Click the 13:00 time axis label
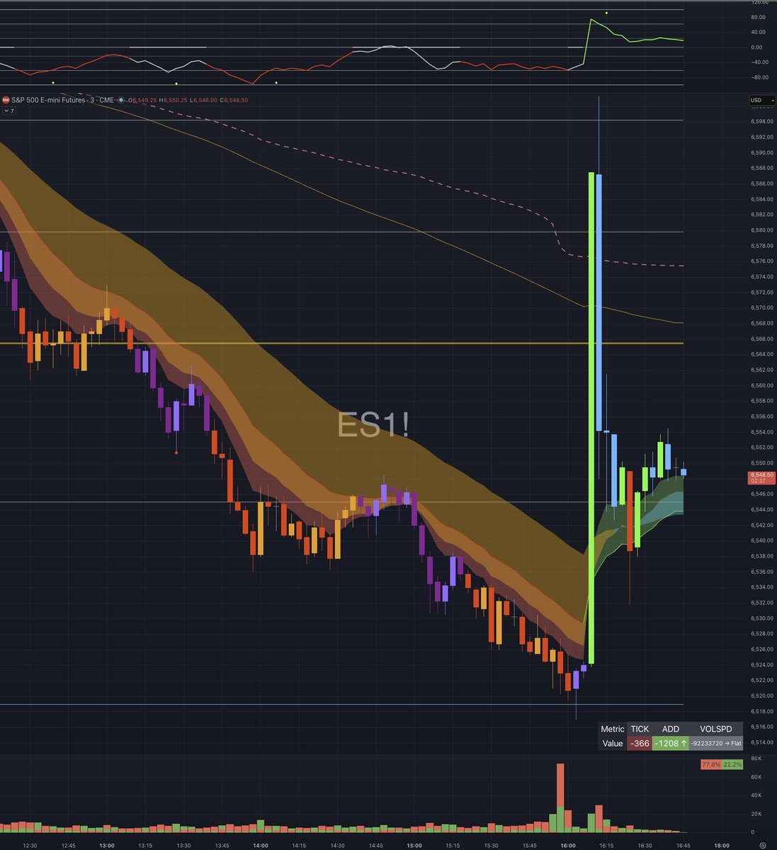The height and width of the screenshot is (850, 777). click(106, 845)
